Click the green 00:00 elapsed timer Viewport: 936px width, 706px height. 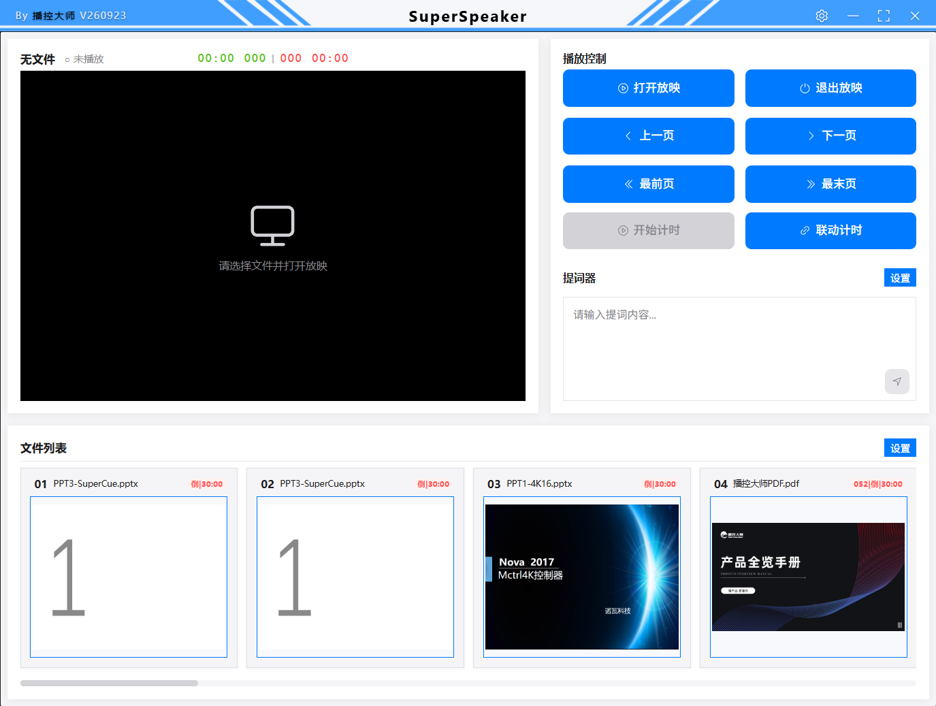216,59
